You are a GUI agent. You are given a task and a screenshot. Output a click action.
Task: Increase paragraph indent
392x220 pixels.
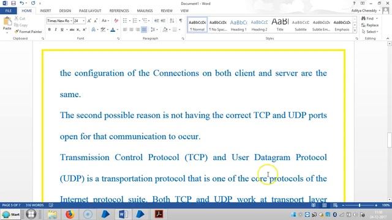click(163, 21)
